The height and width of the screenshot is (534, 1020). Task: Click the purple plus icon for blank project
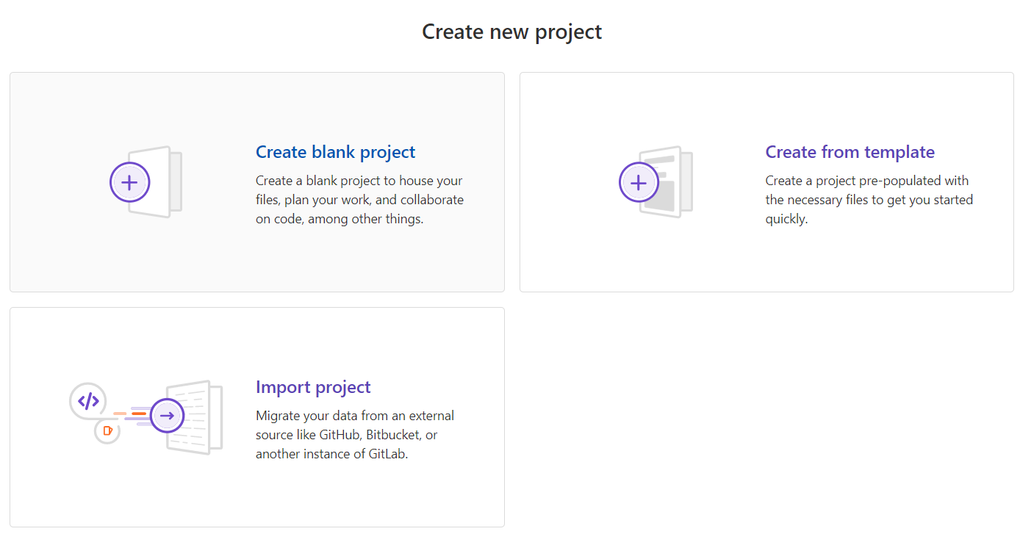point(129,182)
